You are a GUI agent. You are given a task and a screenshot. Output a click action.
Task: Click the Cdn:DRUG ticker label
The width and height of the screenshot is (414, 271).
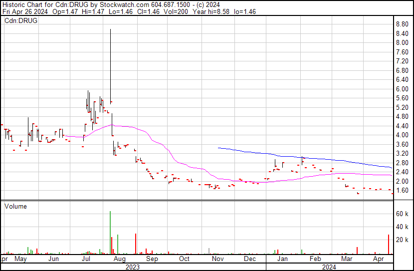coord(21,21)
